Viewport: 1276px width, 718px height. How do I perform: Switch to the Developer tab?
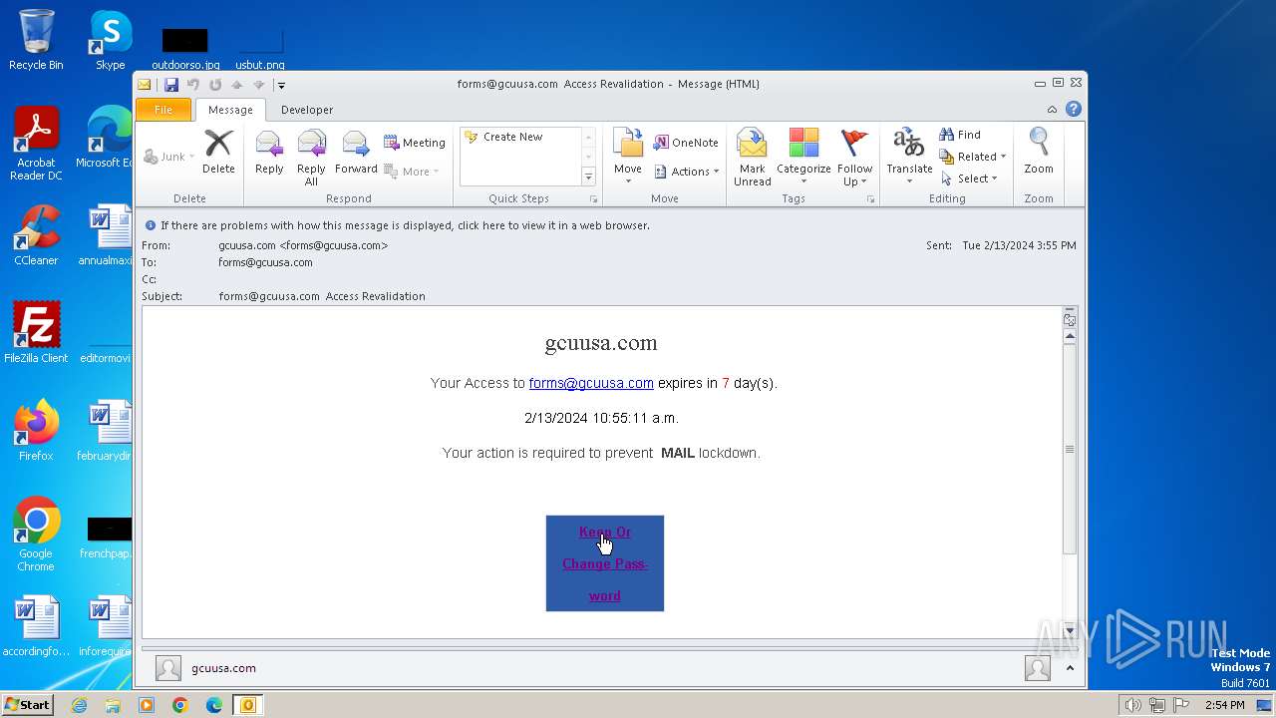click(x=307, y=110)
